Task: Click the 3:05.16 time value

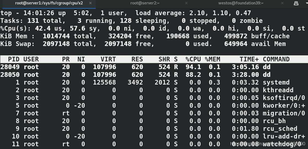Action: pos(245,67)
